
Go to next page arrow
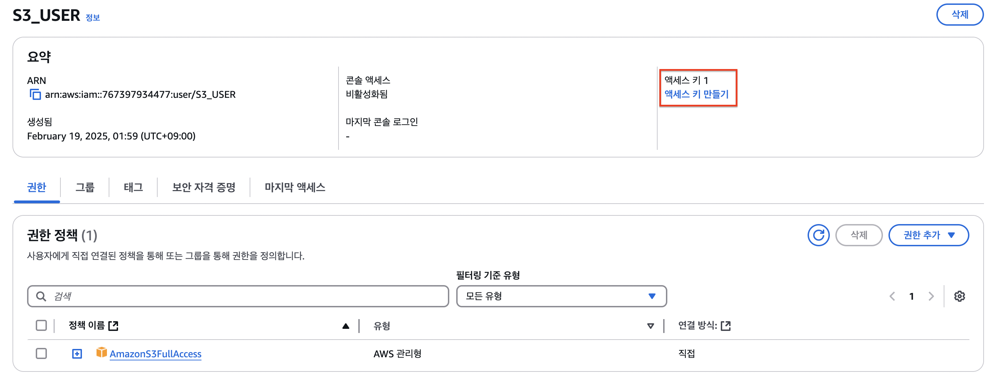click(x=931, y=296)
